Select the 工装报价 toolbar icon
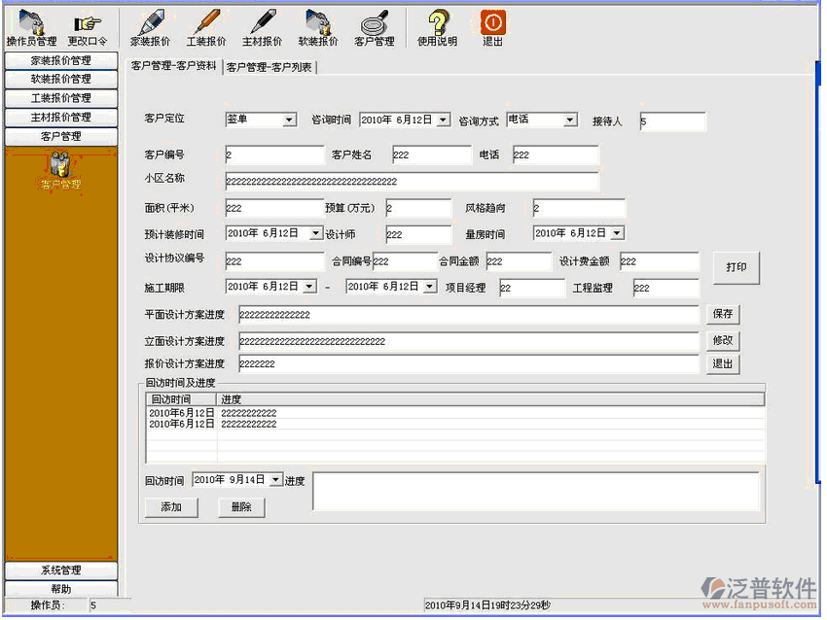Image resolution: width=827 pixels, height=620 pixels. click(x=206, y=23)
